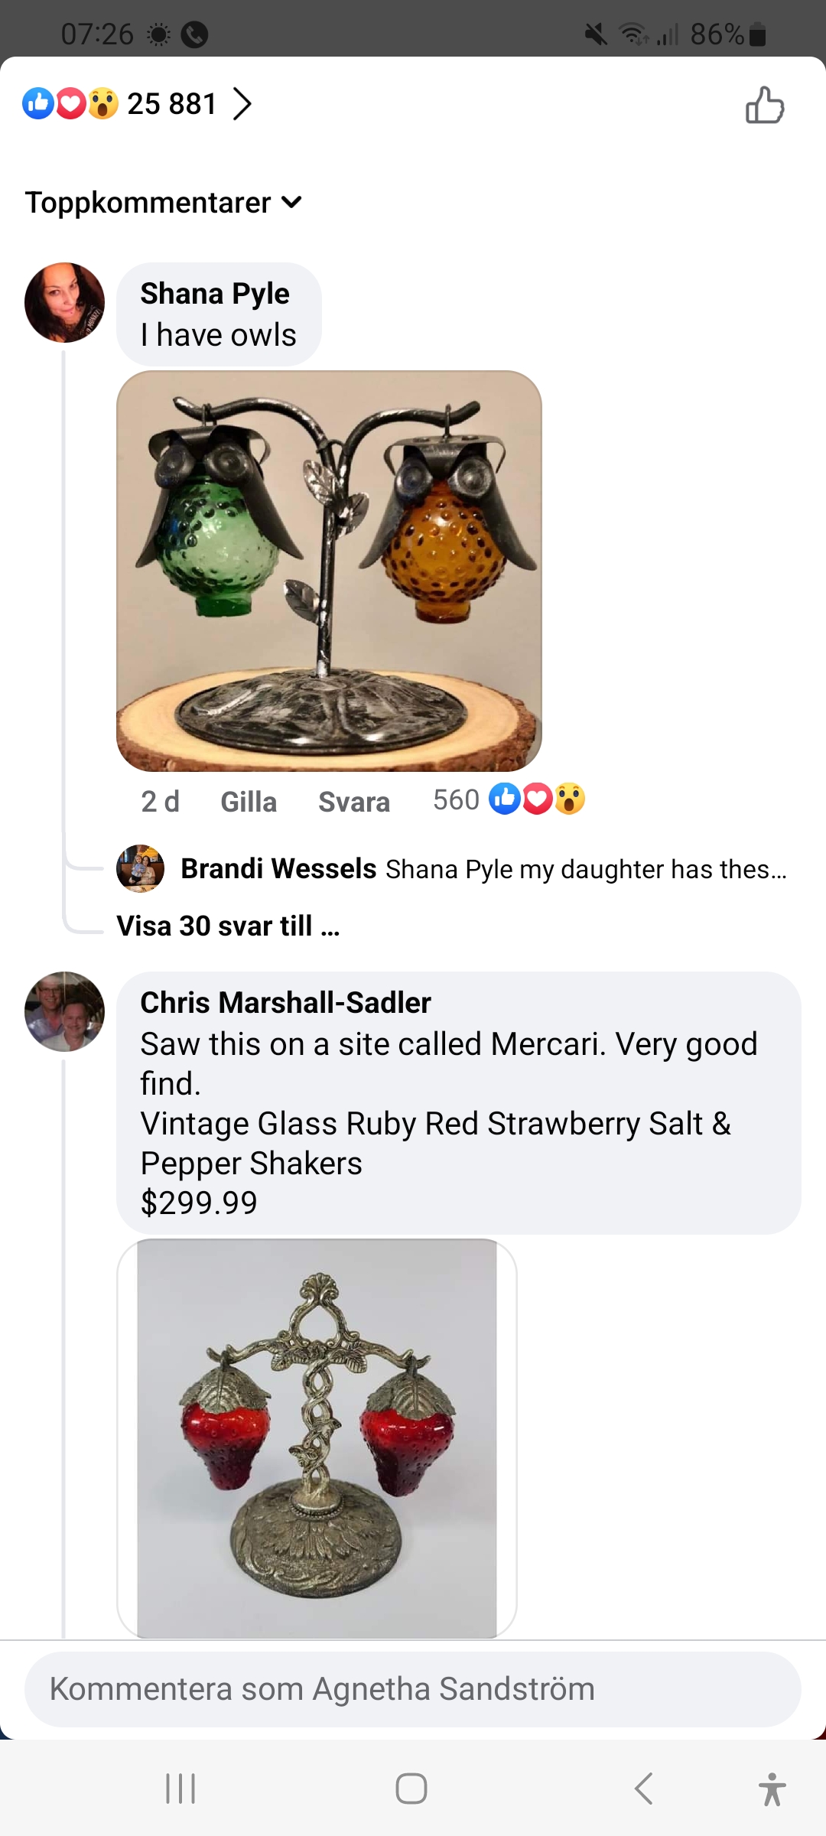Tap the Shana Pyle name link

(215, 294)
